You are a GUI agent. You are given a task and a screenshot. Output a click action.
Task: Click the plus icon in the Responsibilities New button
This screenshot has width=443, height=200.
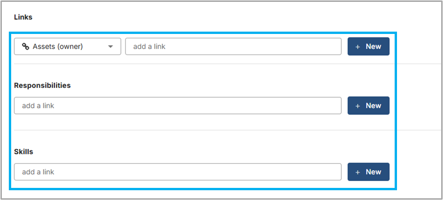coord(357,106)
